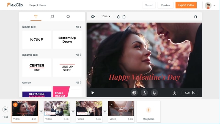220x124 pixels.
Task: Add transition between clips 2 and 3
Action: click(x=73, y=112)
